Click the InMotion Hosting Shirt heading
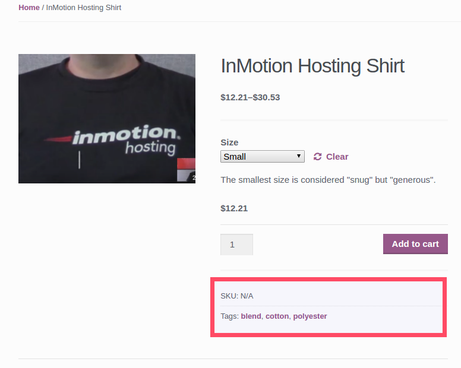The width and height of the screenshot is (461, 368). coord(312,66)
